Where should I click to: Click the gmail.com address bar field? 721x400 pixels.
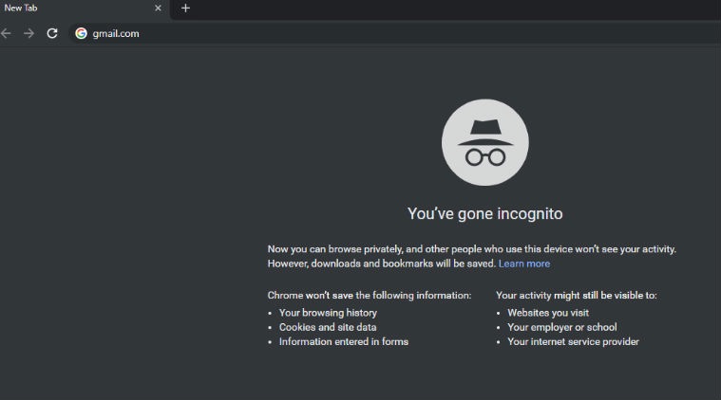click(x=395, y=33)
